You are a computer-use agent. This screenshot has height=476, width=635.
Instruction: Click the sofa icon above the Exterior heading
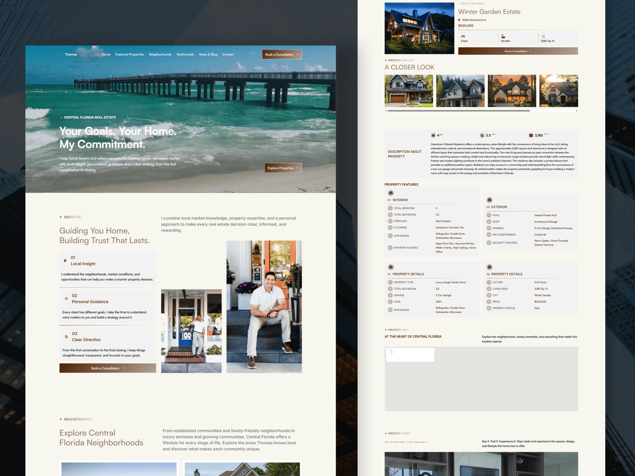point(489,200)
